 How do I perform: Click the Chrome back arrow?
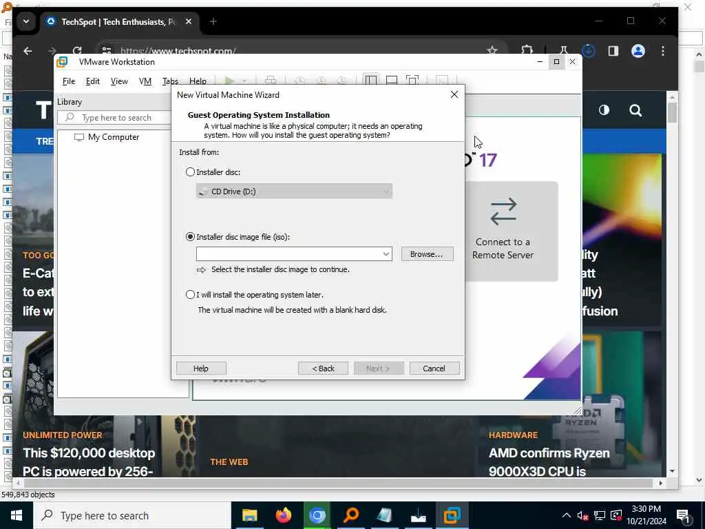[x=28, y=51]
